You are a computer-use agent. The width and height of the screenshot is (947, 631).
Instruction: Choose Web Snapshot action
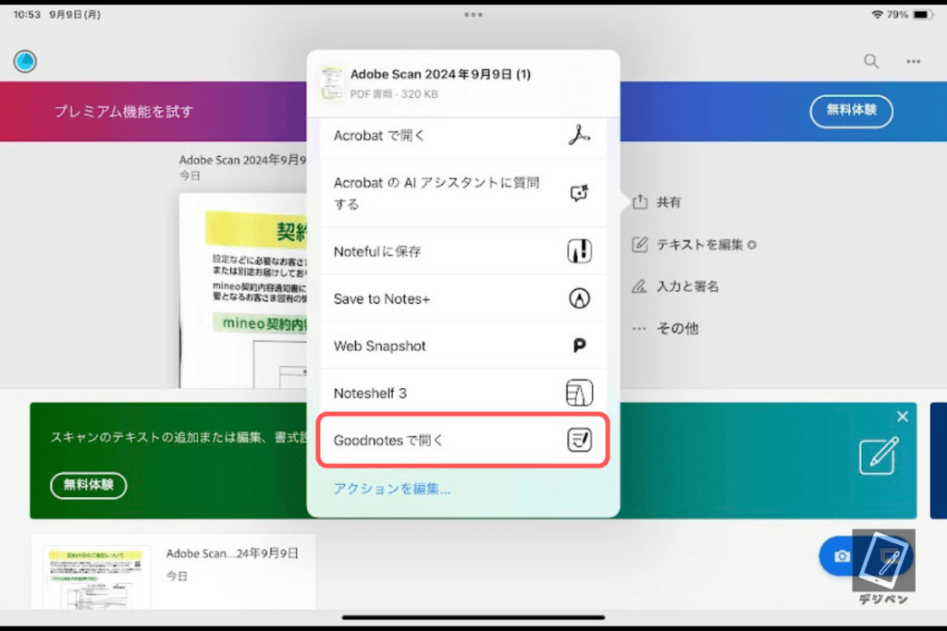click(x=462, y=346)
